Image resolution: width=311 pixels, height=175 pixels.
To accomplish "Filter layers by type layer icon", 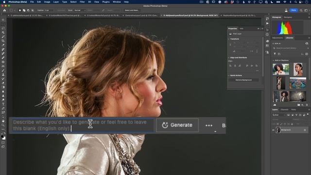I will pos(296,115).
